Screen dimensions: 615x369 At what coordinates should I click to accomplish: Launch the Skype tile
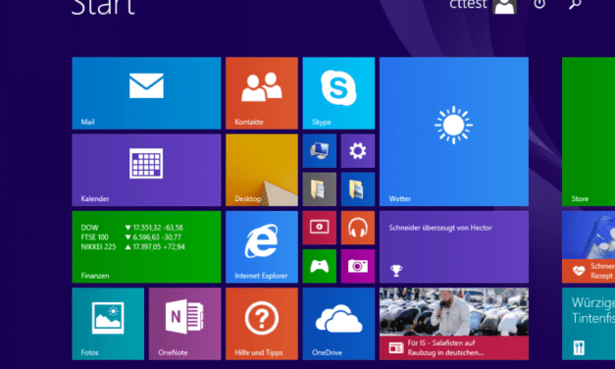click(338, 93)
